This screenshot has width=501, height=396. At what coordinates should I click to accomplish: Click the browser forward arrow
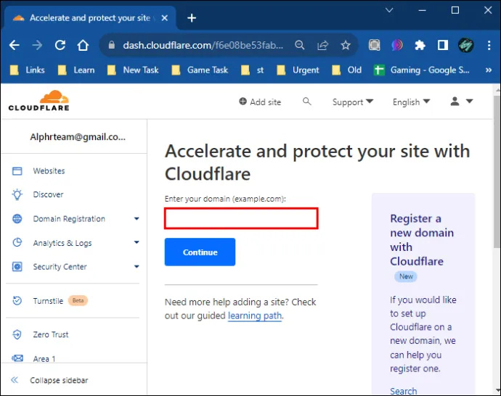click(x=37, y=45)
